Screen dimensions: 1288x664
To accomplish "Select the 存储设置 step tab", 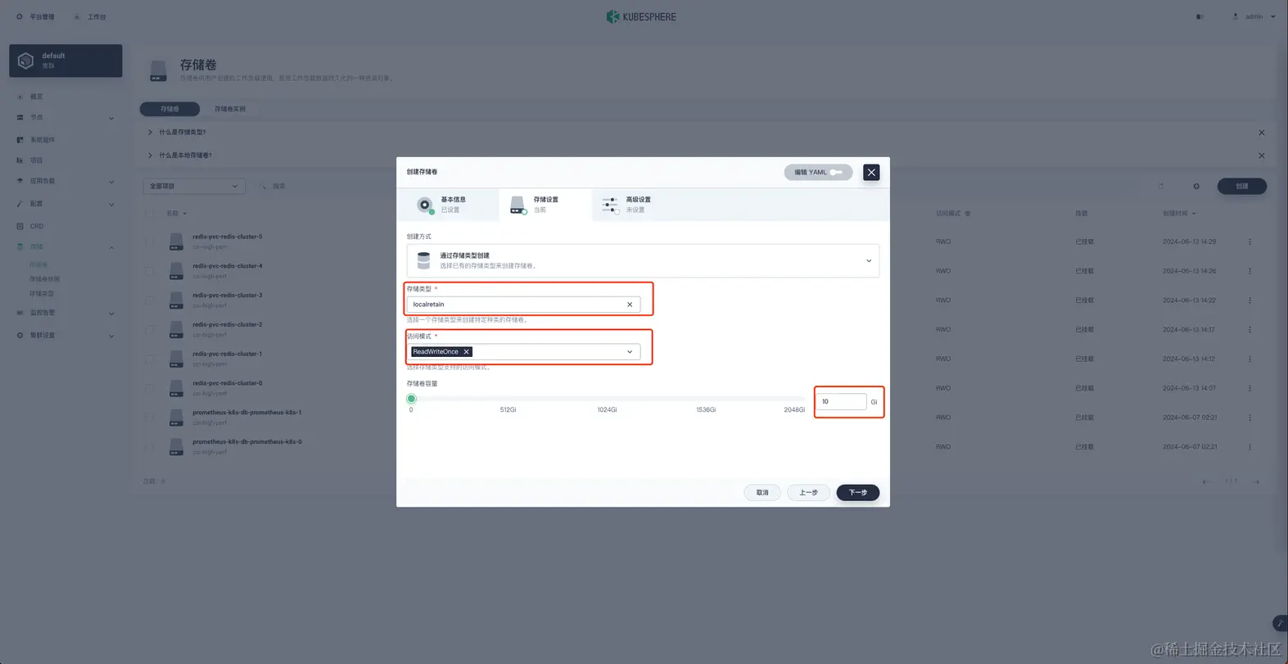I will coord(545,205).
